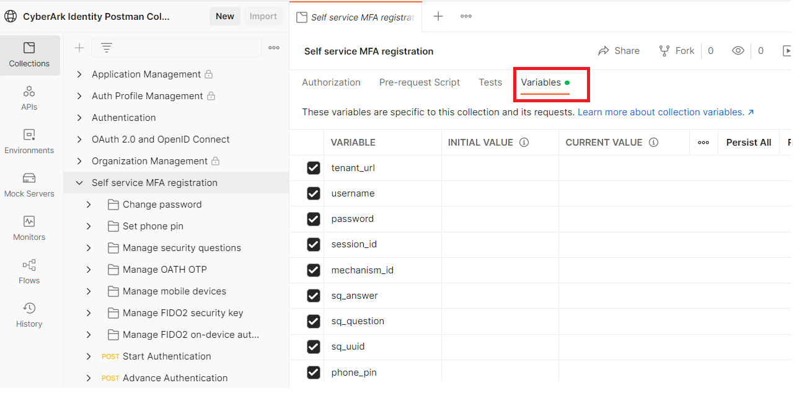807x393 pixels.
Task: Open the Monitors sidebar panel
Action: 29,229
